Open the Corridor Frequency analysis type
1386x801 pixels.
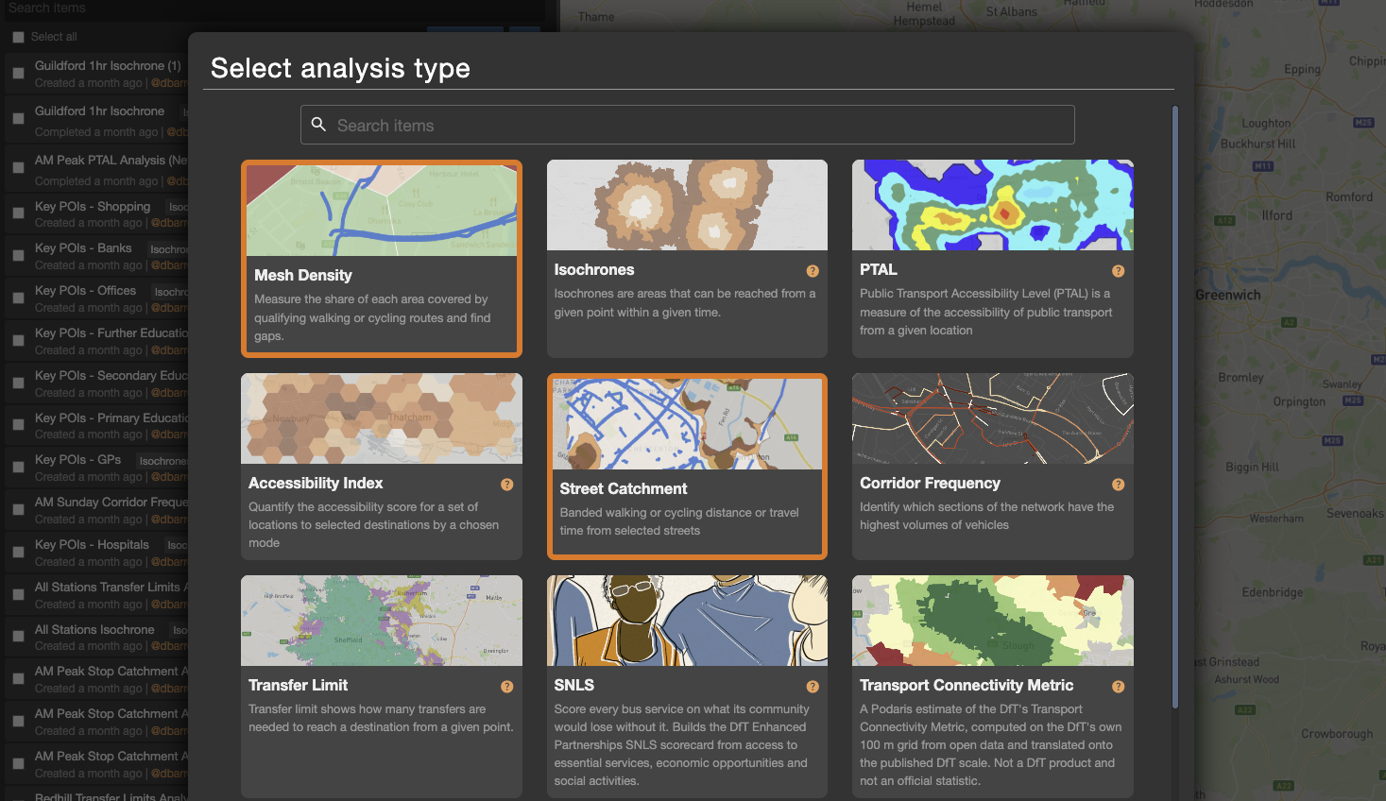[x=993, y=466]
